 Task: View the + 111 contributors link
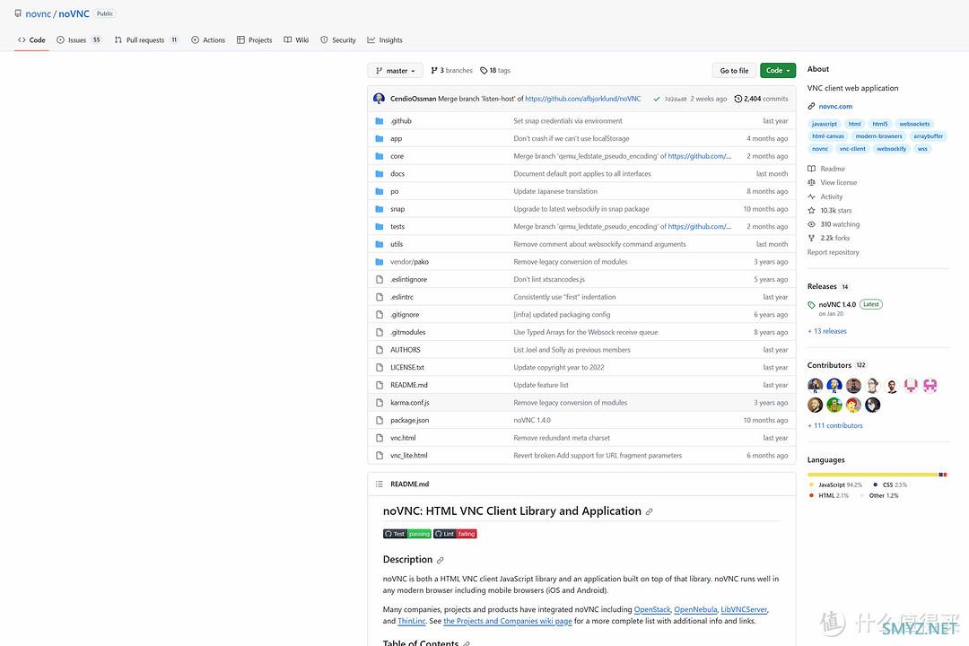click(x=835, y=426)
